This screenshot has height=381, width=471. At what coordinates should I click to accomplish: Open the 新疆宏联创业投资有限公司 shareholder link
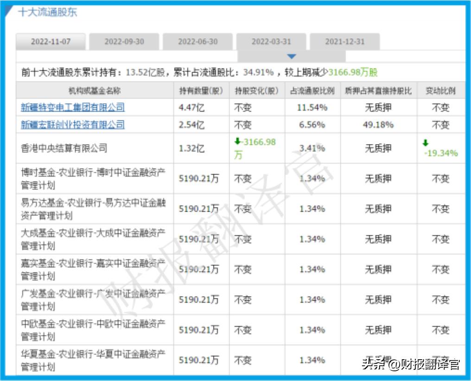click(x=72, y=125)
